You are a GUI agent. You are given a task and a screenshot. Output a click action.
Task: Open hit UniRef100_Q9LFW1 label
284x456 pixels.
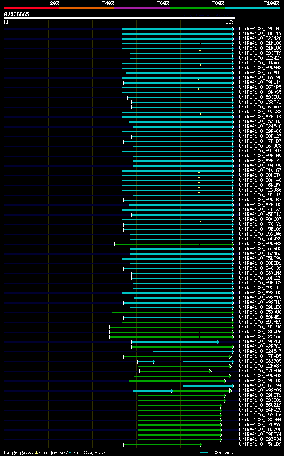(x=260, y=29)
